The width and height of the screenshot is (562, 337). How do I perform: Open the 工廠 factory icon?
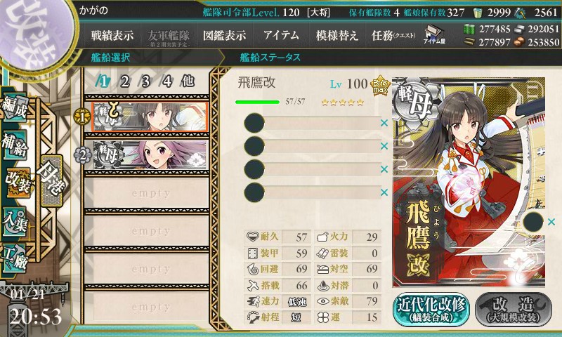point(15,258)
